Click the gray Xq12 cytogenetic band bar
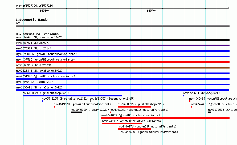This screenshot has width=237, height=145. click(122, 26)
